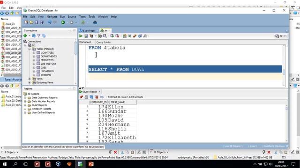
Task: Click the 'FROM &tabela' line in worksheet
Action: click(x=107, y=48)
